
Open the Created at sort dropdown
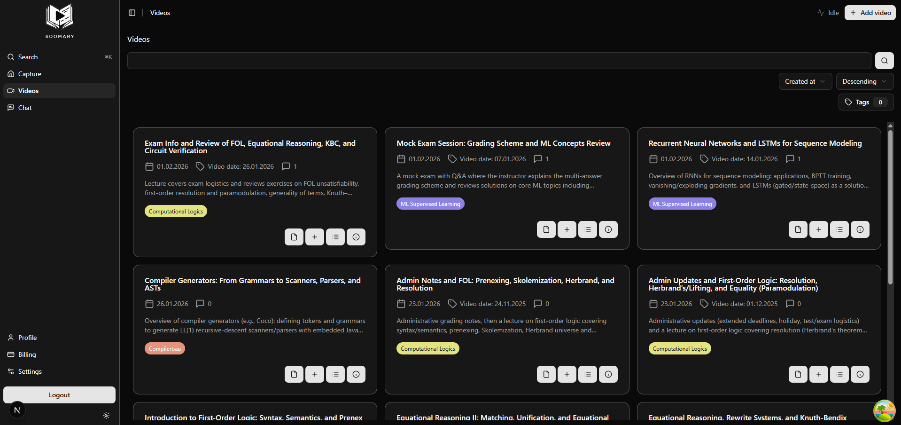(805, 81)
